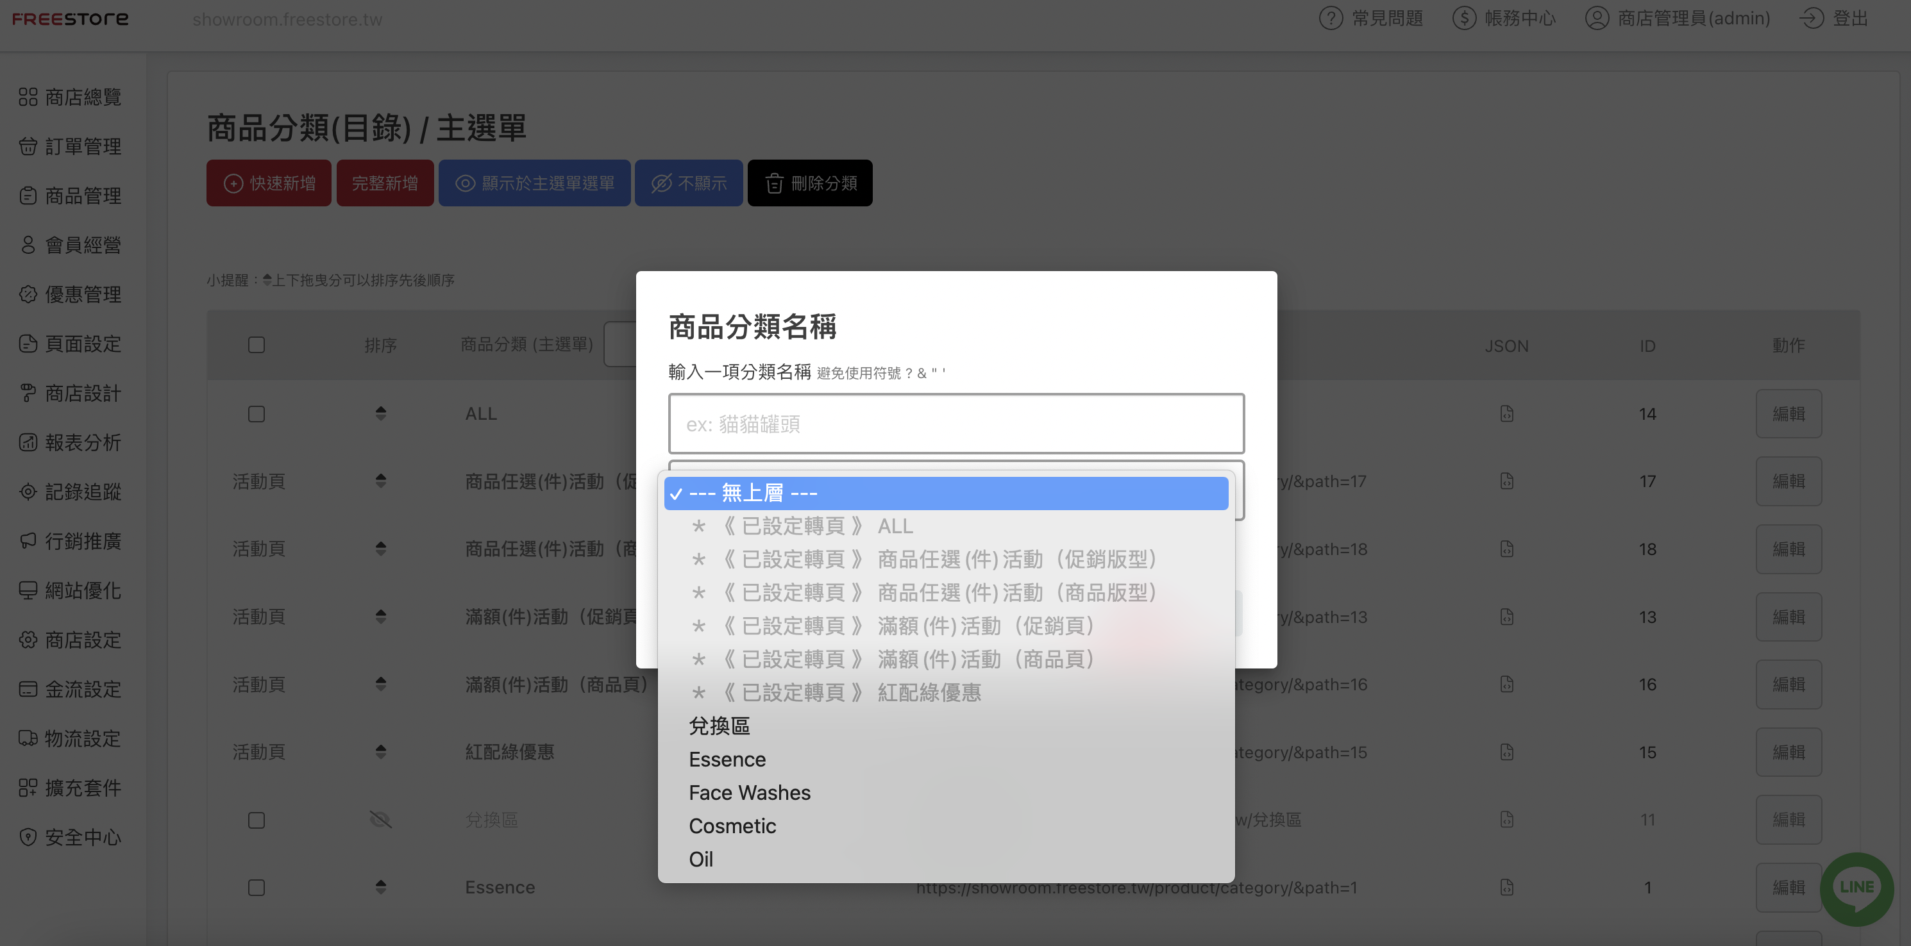Viewport: 1911px width, 946px height.
Task: Open JSON file icon for Essence row
Action: [x=1507, y=888]
